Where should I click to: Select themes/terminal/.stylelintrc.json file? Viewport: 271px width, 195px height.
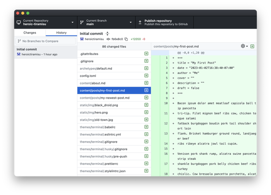[x=114, y=171]
